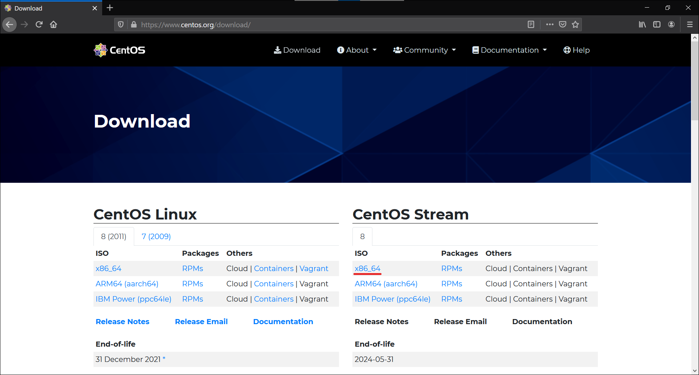The height and width of the screenshot is (375, 699).
Task: Open RPMs link in CentOS Stream ARM64 row
Action: coord(452,284)
